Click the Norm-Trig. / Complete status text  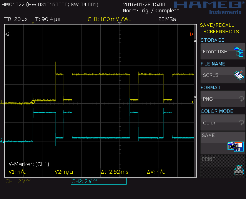click(151, 11)
